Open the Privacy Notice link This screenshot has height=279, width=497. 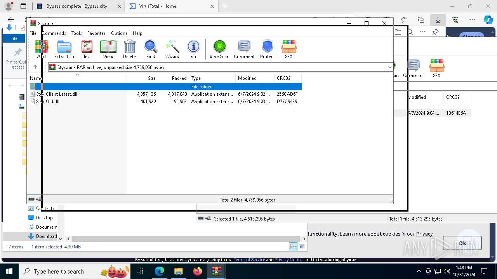(288, 260)
